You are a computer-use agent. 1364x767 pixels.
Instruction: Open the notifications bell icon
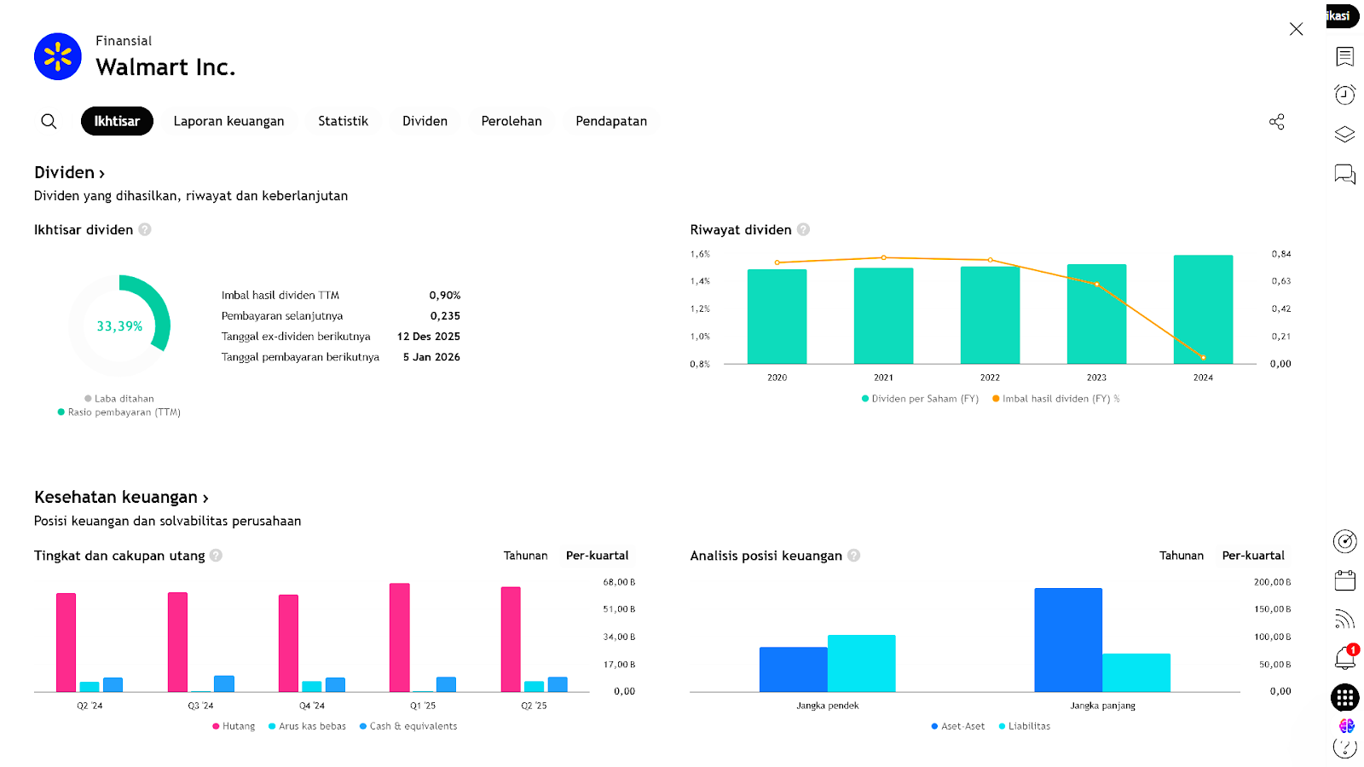pos(1344,658)
